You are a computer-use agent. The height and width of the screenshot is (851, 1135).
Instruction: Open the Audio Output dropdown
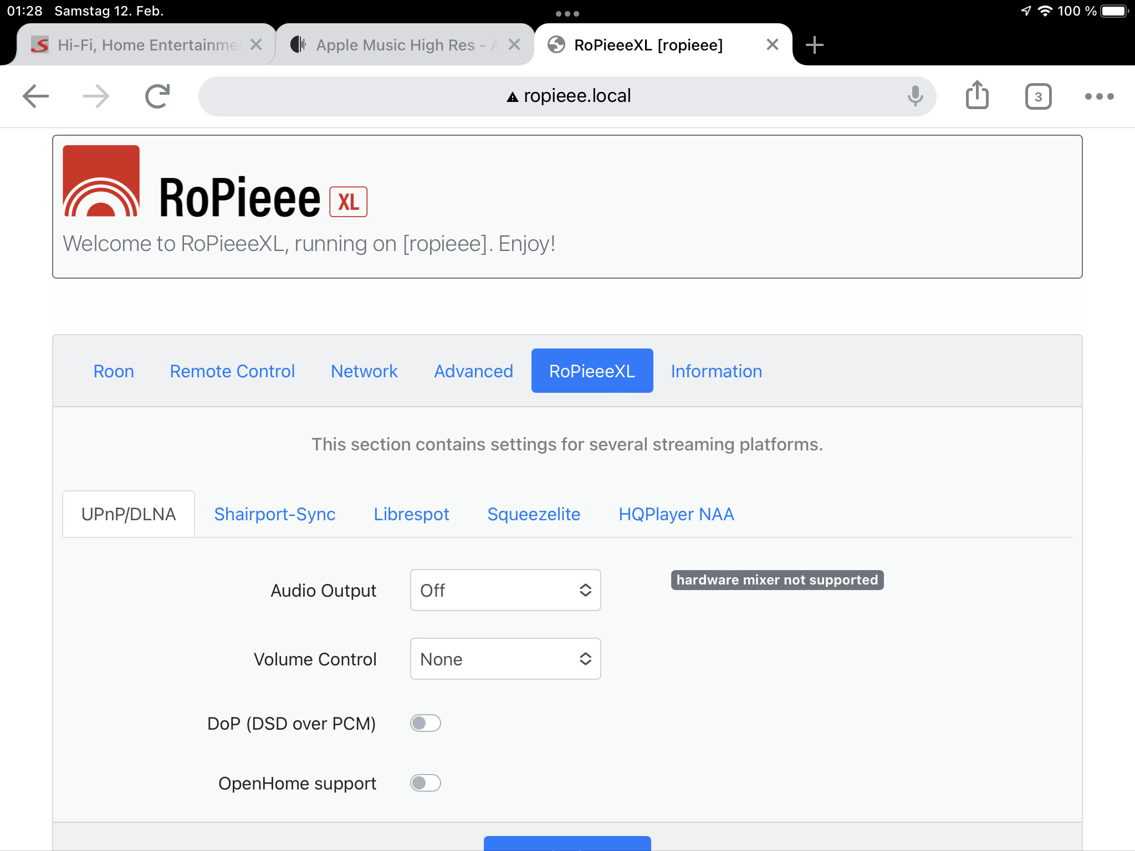coord(505,591)
